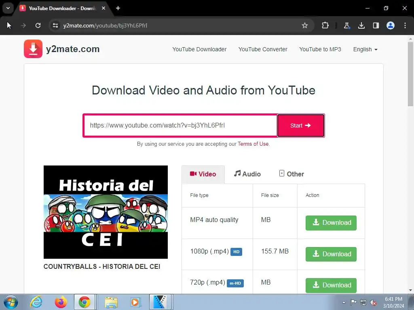
Task: Open YouTube to MP3 nav link
Action: click(x=320, y=49)
